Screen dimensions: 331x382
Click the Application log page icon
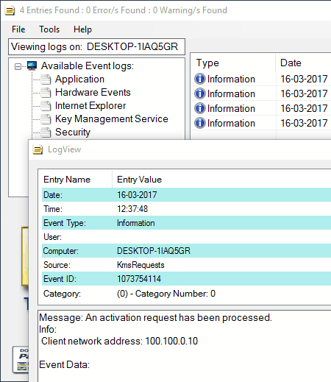click(x=46, y=79)
